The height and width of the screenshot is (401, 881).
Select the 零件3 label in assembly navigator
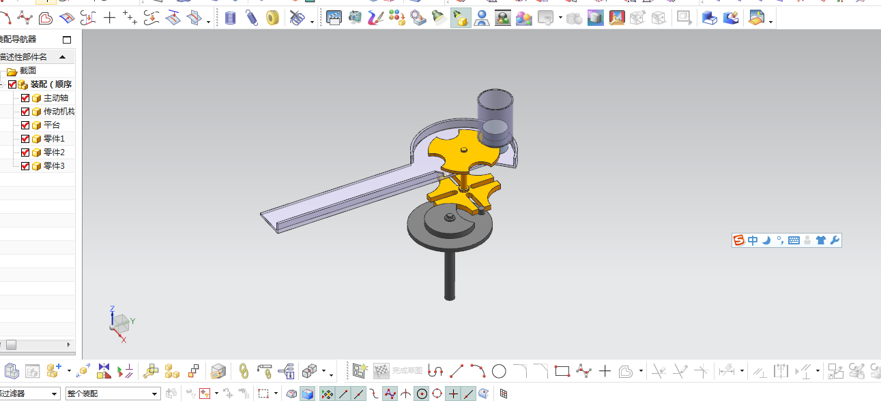coord(54,166)
